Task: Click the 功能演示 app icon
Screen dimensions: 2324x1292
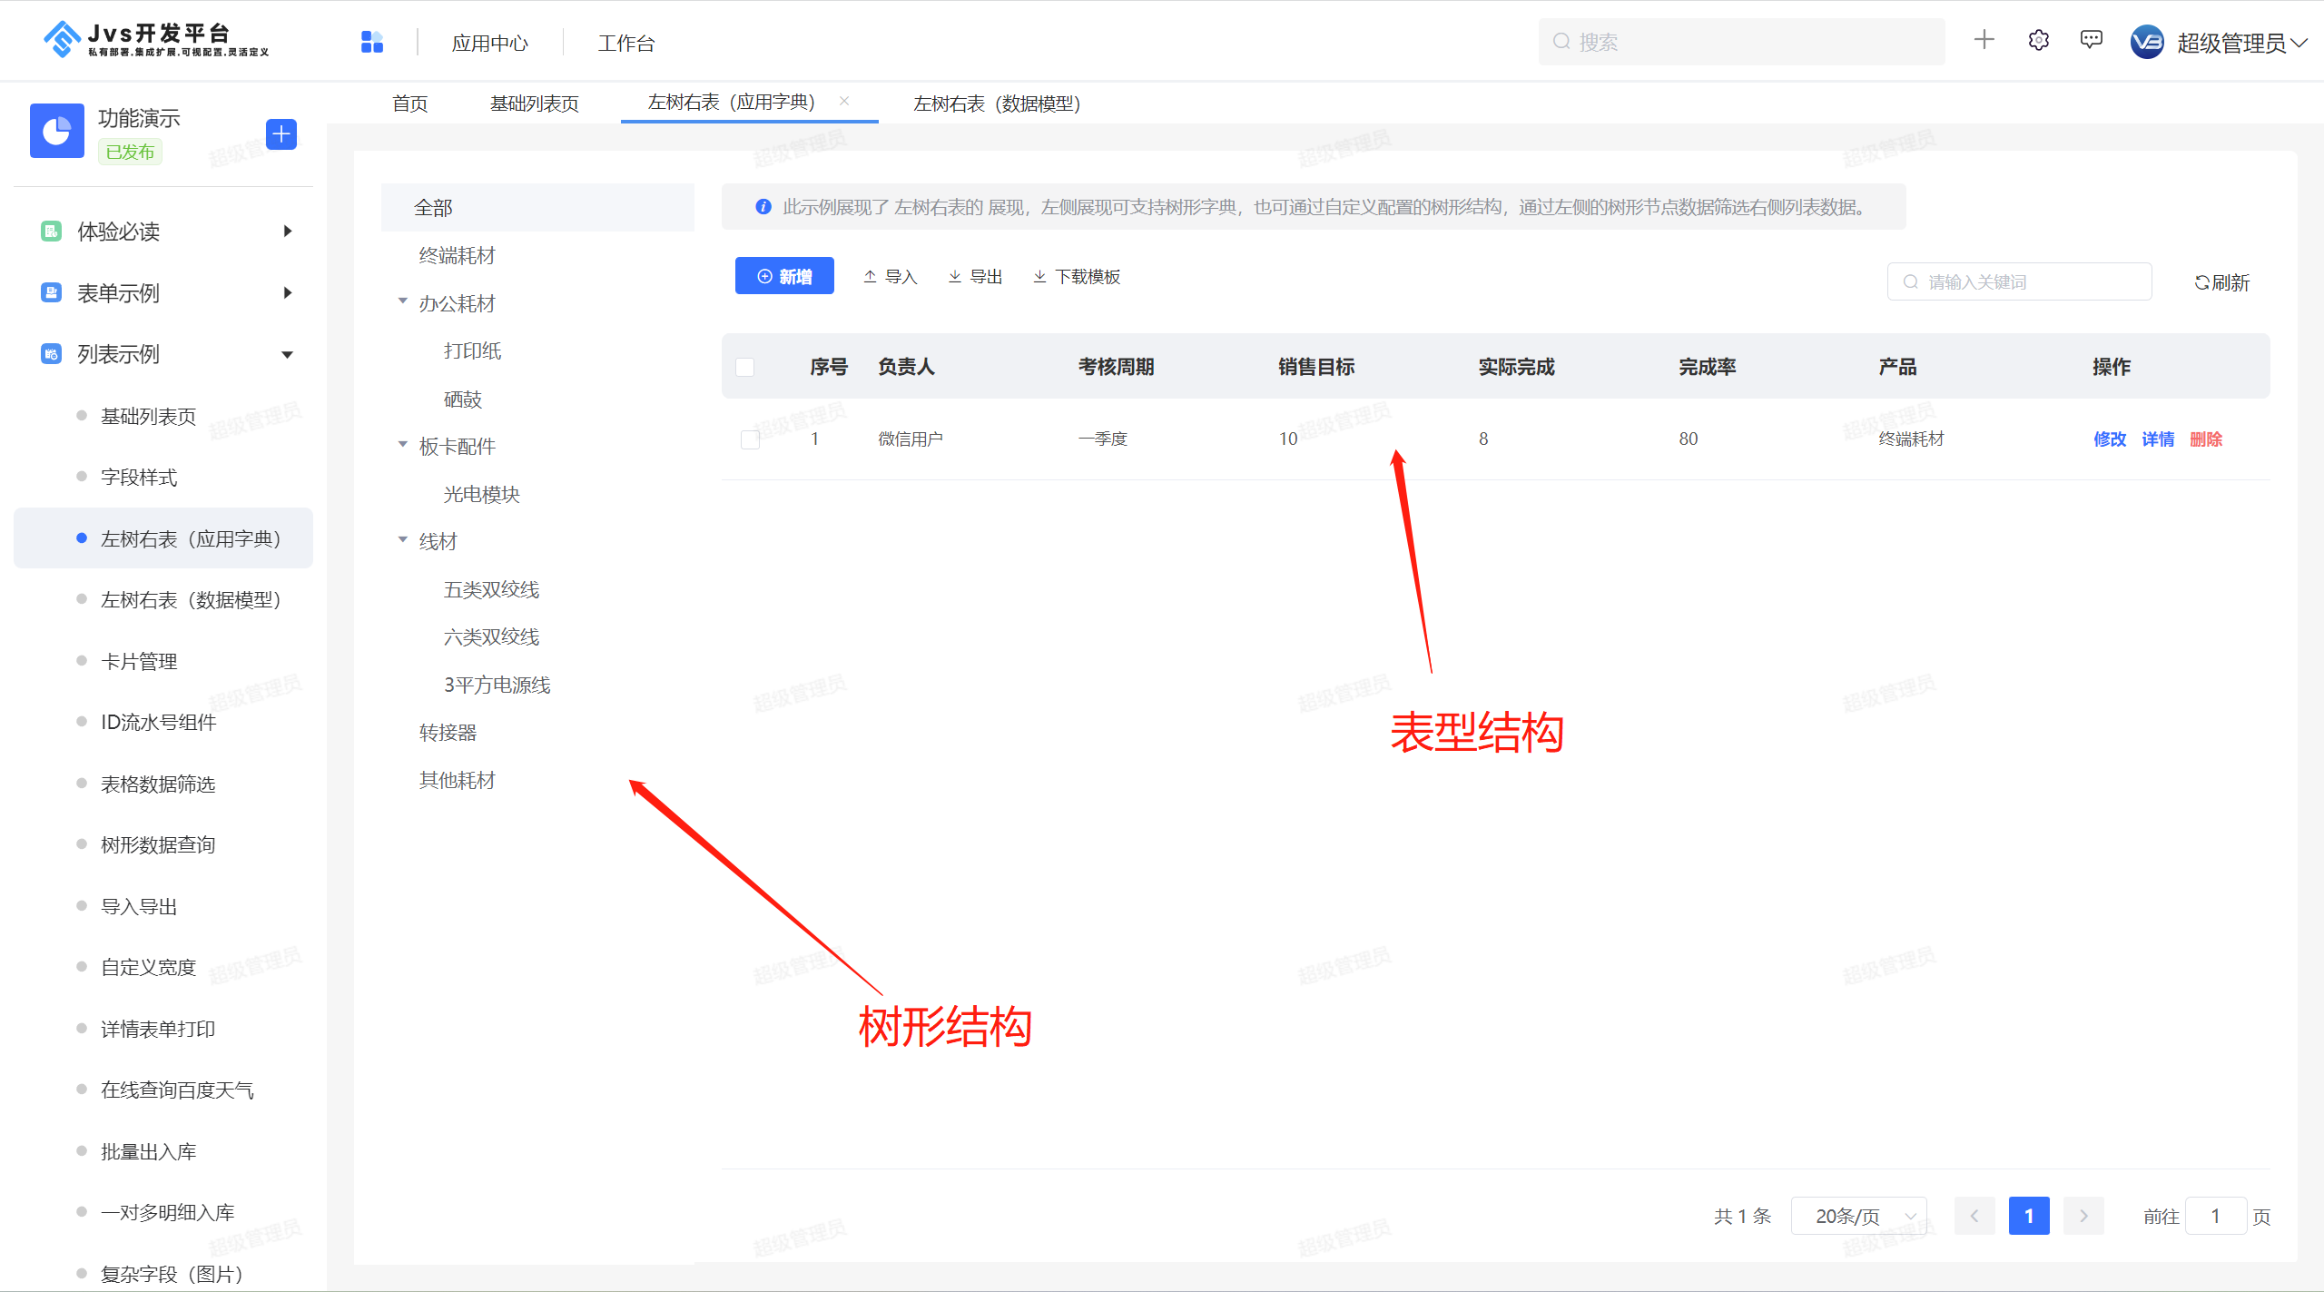Action: click(x=57, y=131)
